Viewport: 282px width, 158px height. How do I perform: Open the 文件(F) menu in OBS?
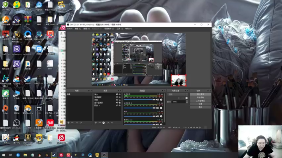click(x=69, y=29)
